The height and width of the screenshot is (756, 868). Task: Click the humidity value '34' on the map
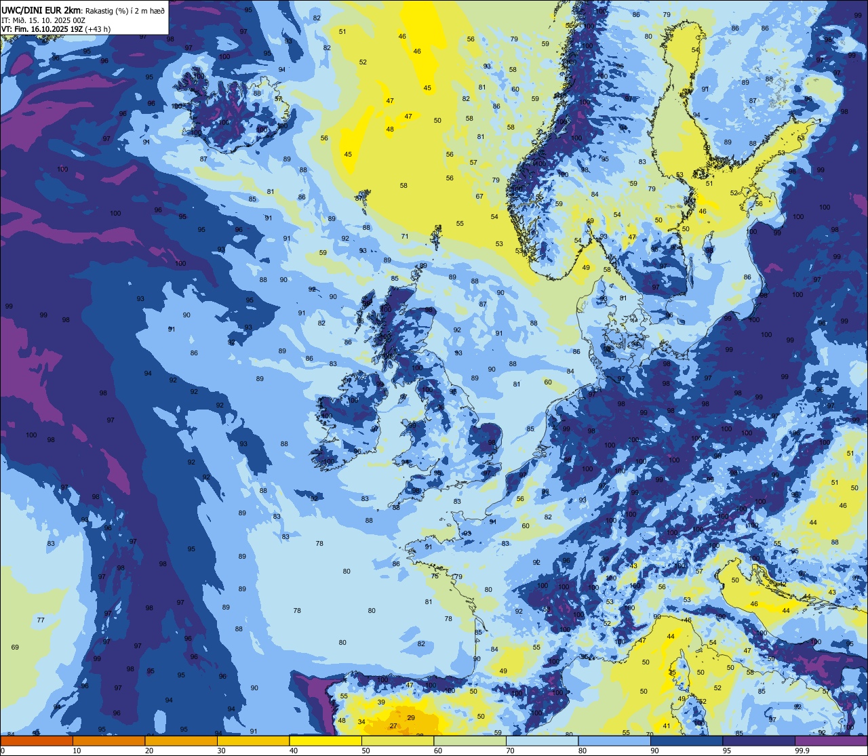tap(361, 722)
